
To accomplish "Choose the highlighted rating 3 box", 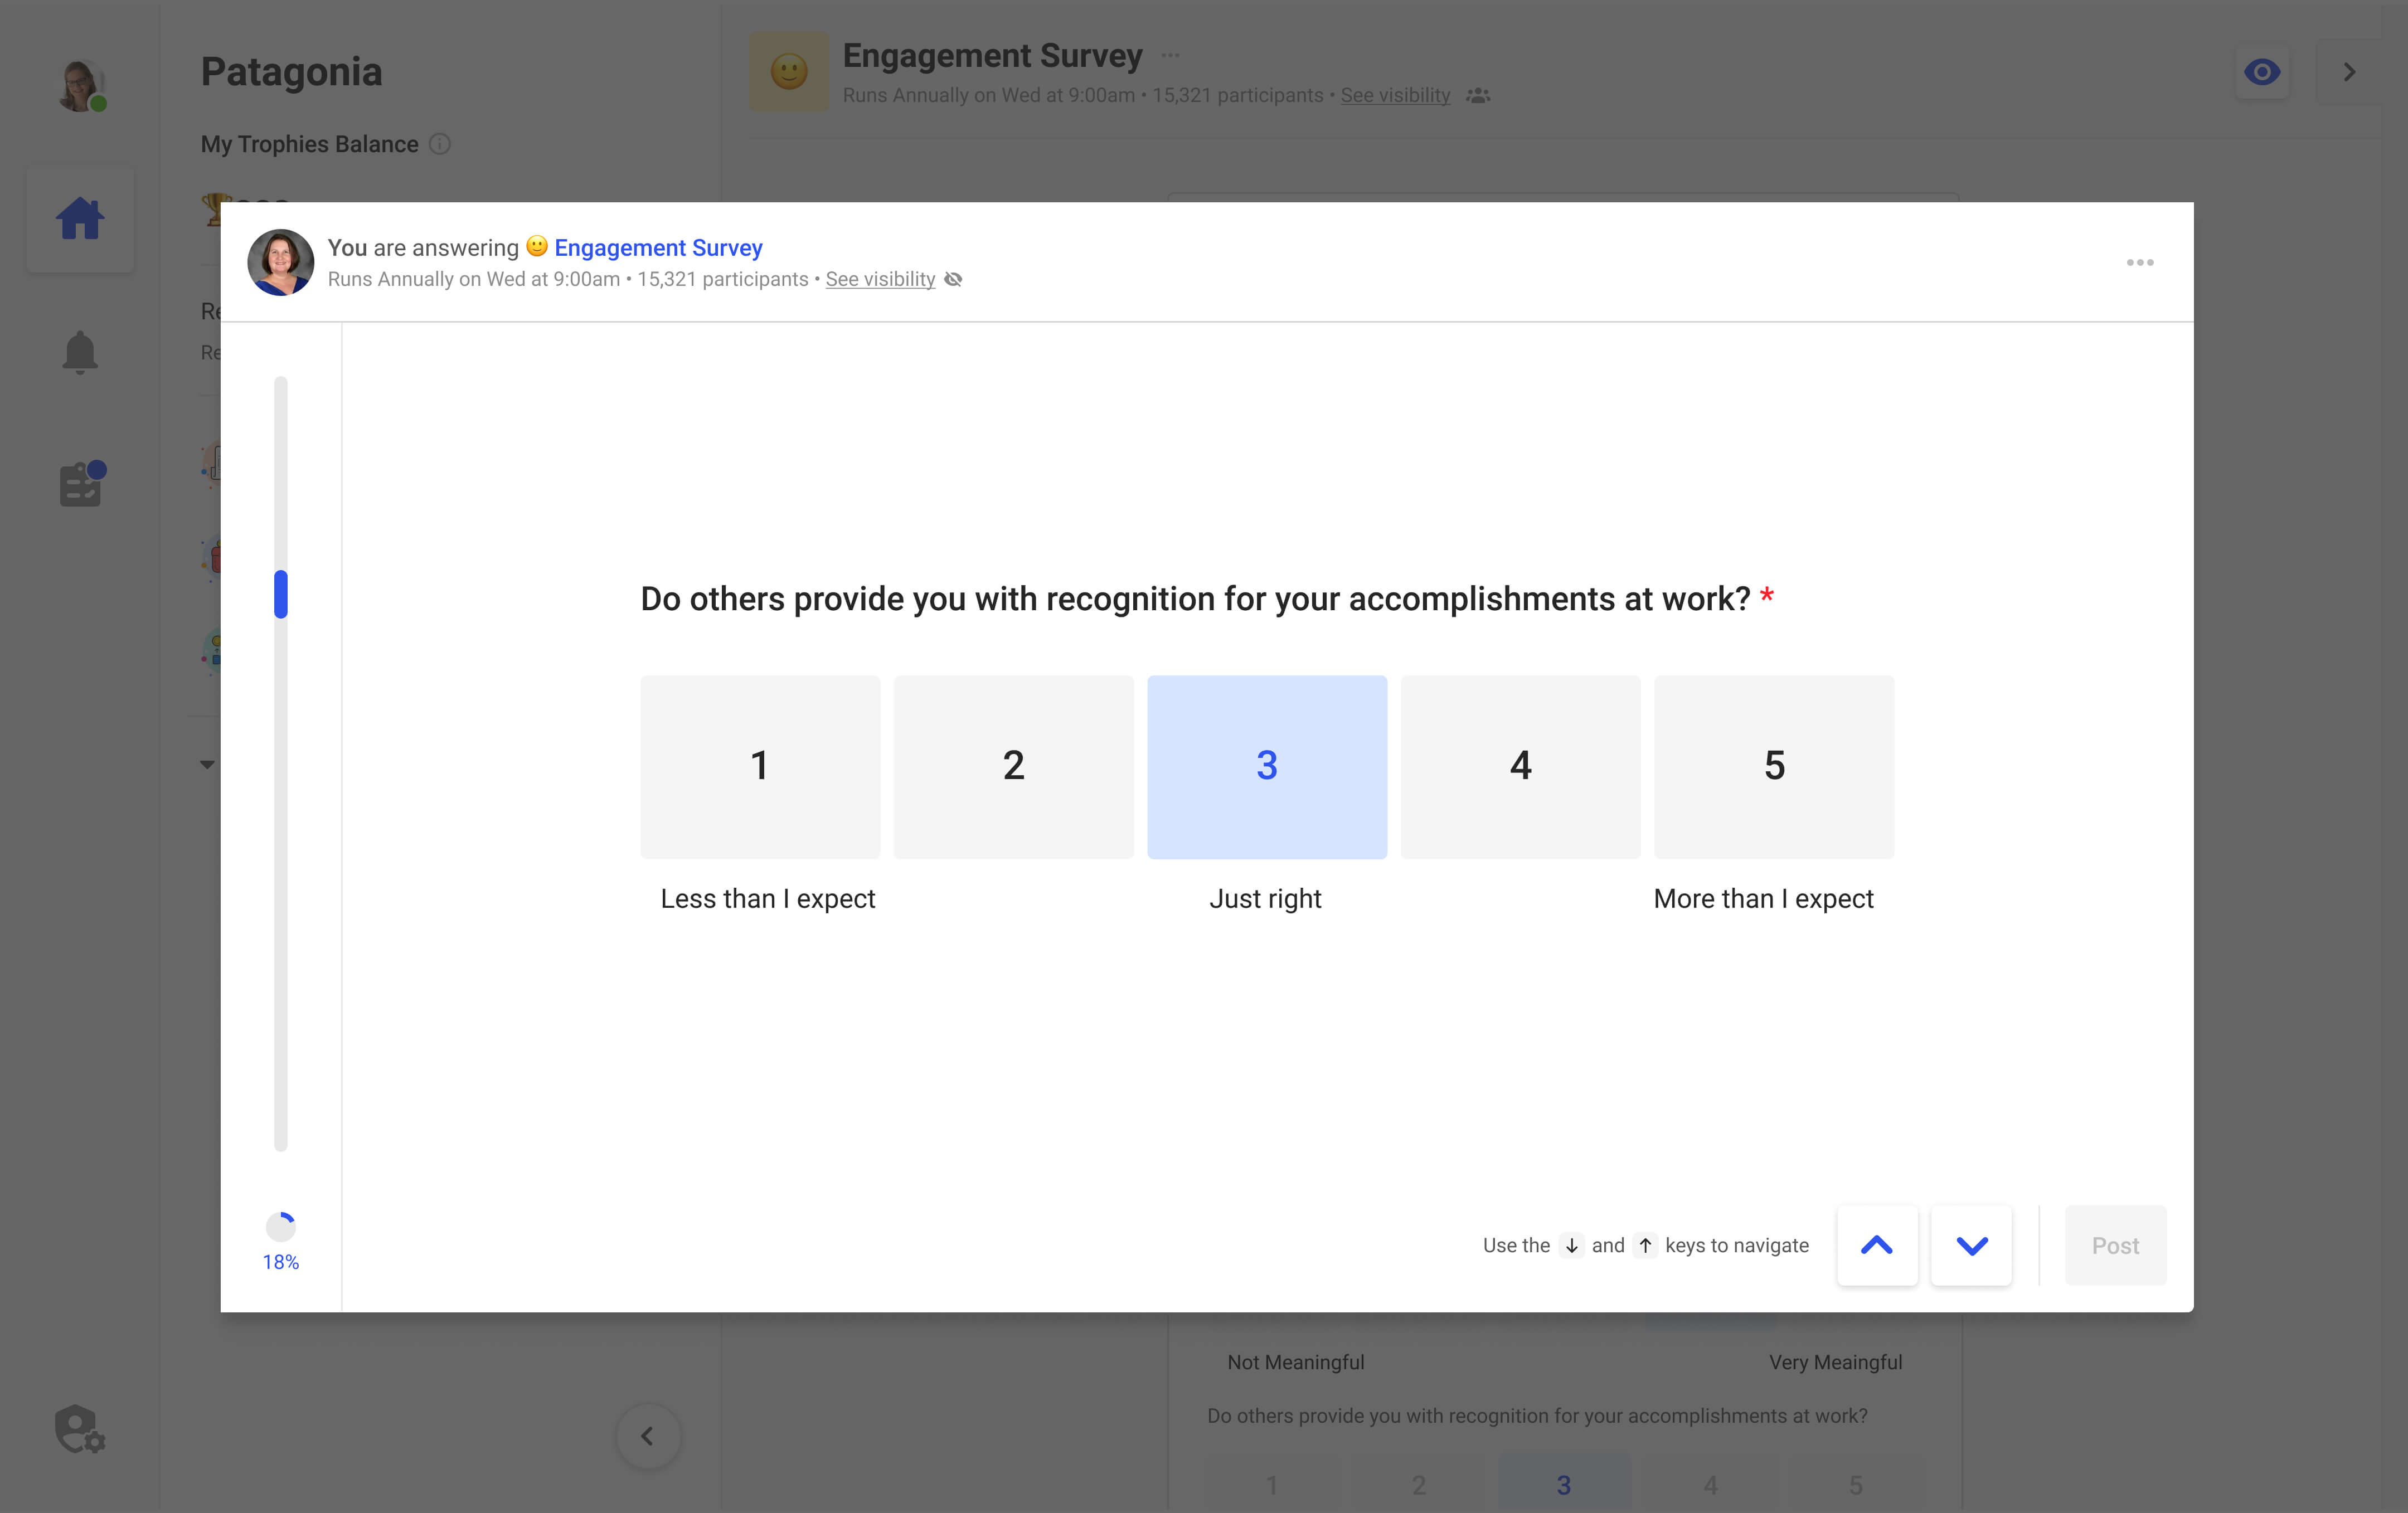I will tap(1267, 766).
